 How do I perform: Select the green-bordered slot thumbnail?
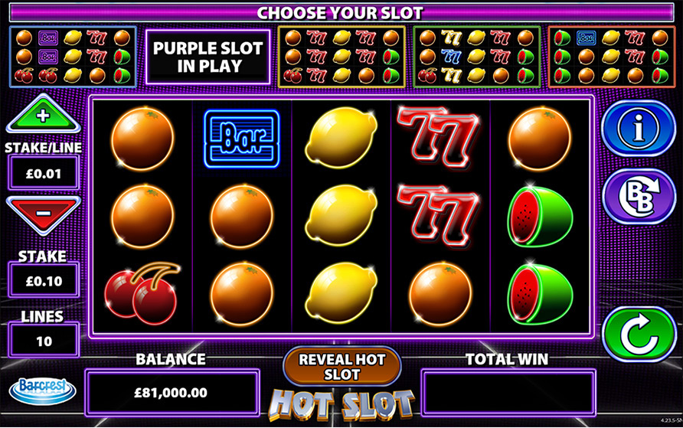[x=477, y=57]
